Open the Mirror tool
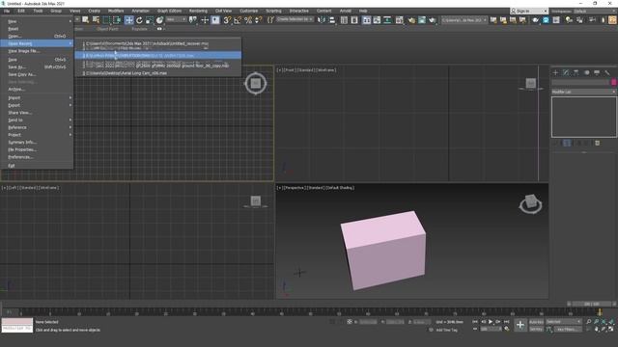Screen dimensions: 618x347 [322, 20]
